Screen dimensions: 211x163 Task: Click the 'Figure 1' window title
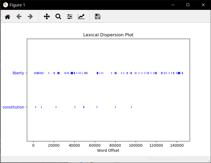[x=17, y=5]
